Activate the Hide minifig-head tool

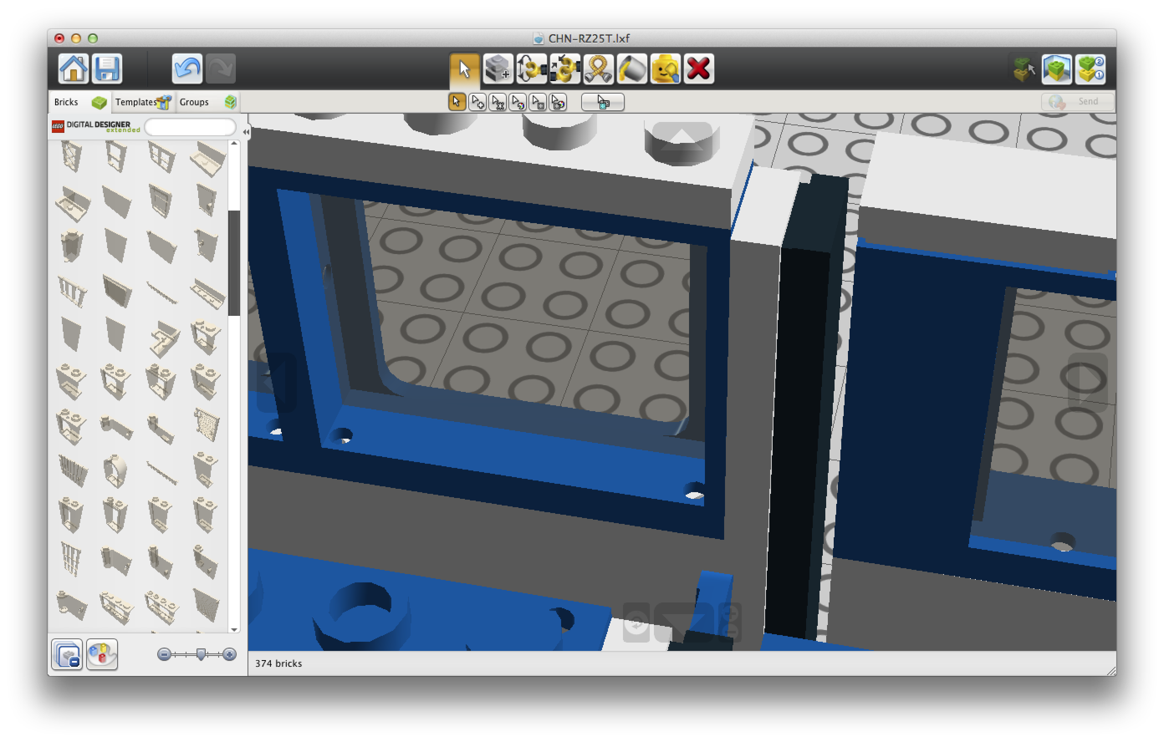coord(665,69)
